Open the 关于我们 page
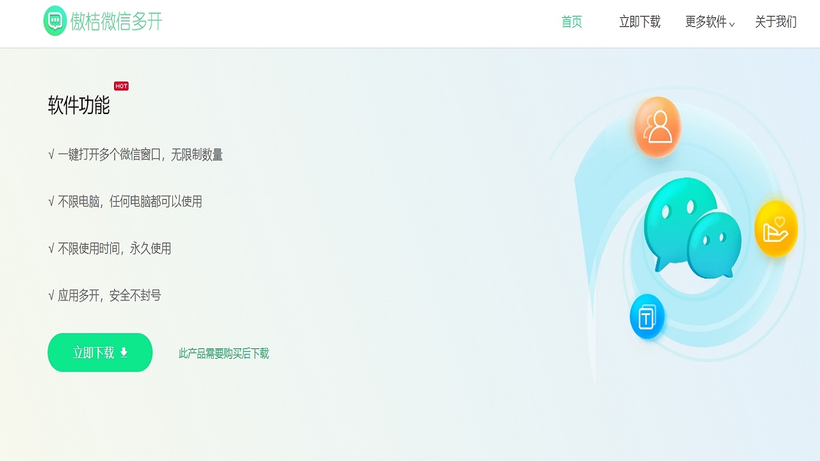Screen dimensions: 820x461 776,22
